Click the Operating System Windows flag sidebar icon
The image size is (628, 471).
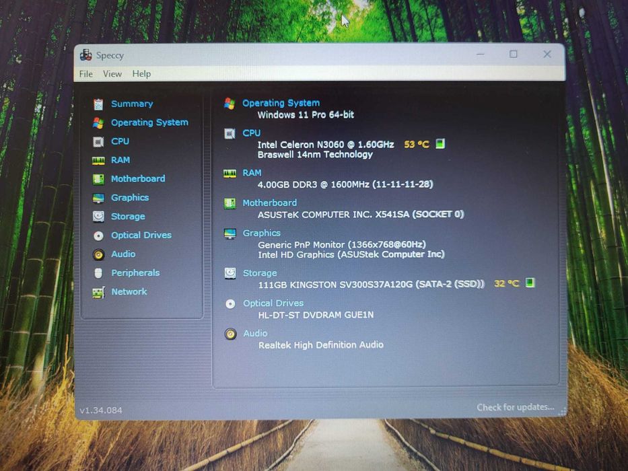coord(98,122)
